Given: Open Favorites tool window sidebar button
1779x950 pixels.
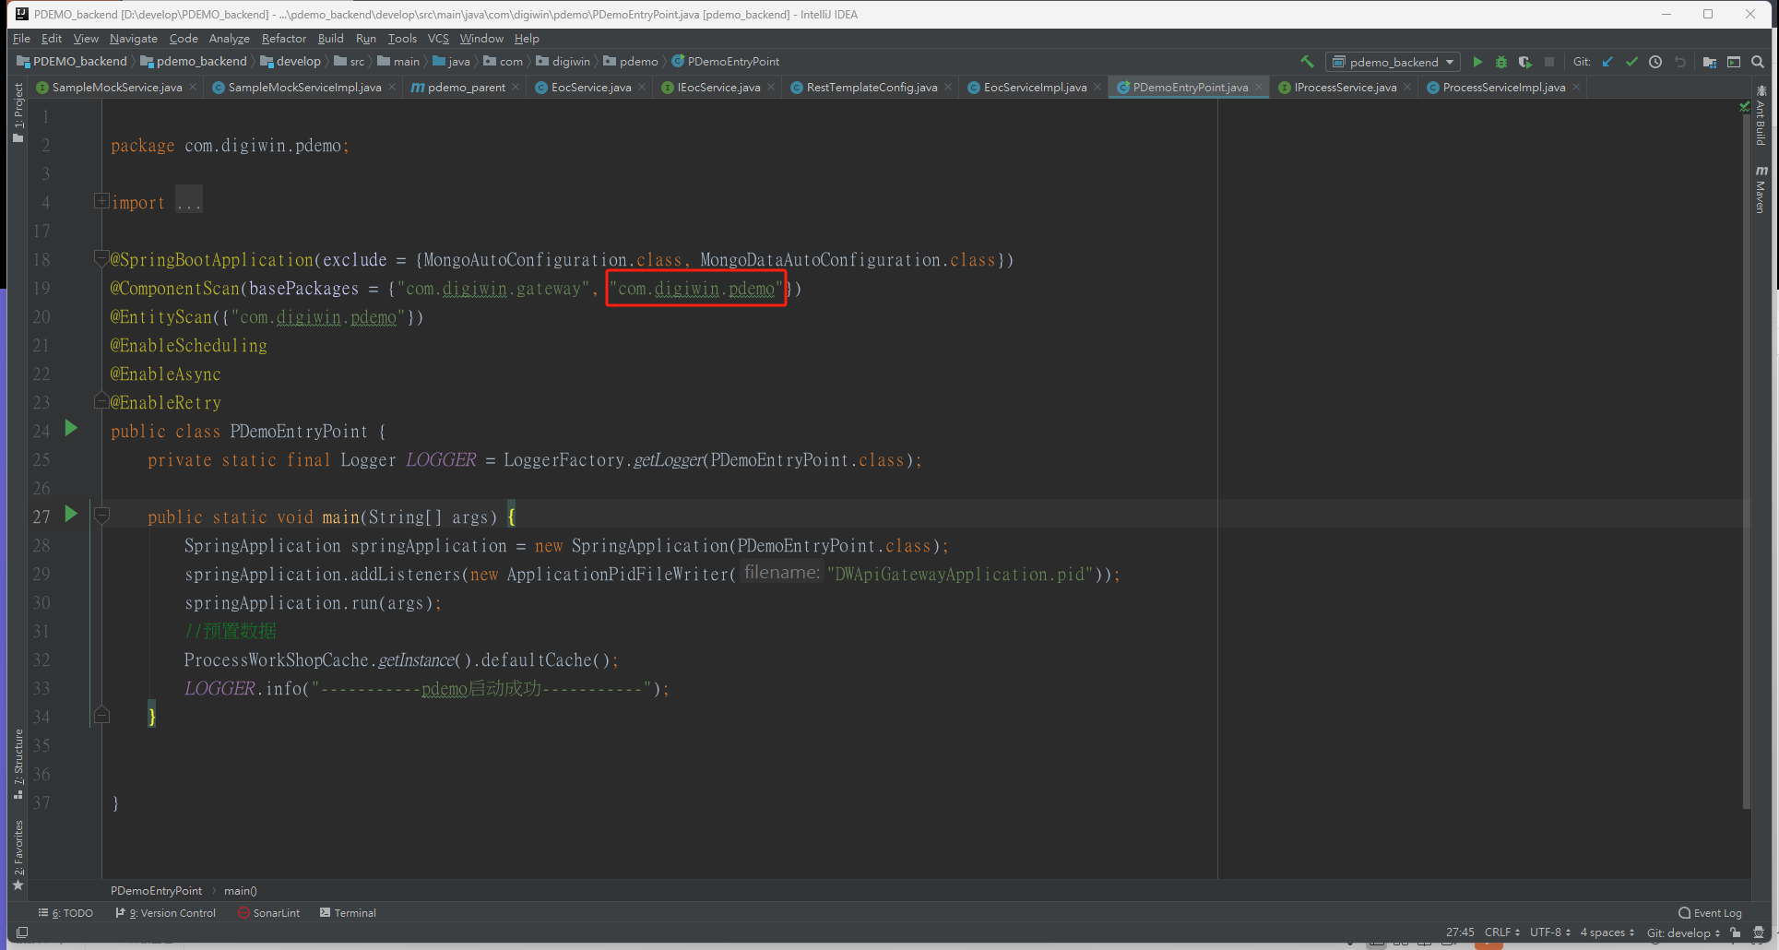Looking at the screenshot, I should (18, 855).
